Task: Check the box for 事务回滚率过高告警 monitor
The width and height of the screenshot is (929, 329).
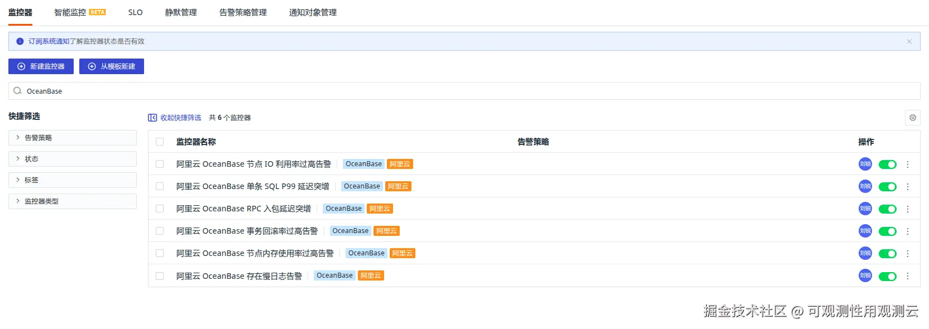Action: tap(160, 231)
